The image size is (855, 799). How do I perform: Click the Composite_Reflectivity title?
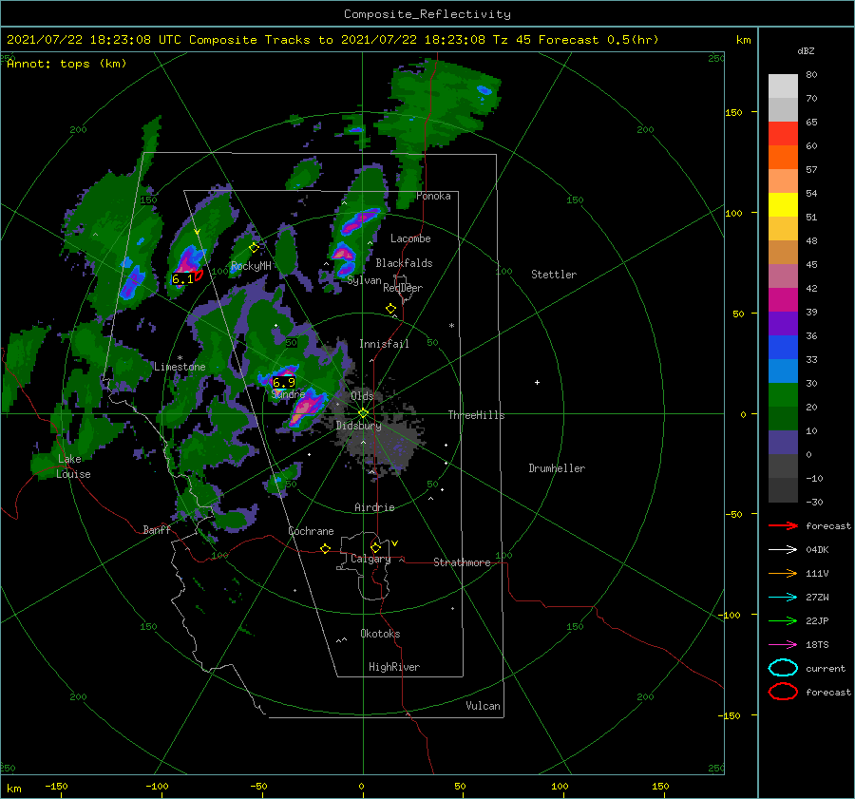click(427, 14)
